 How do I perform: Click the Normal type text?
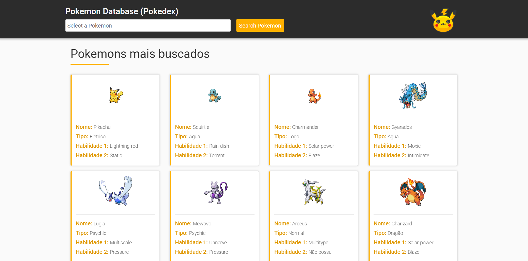pyautogui.click(x=296, y=233)
